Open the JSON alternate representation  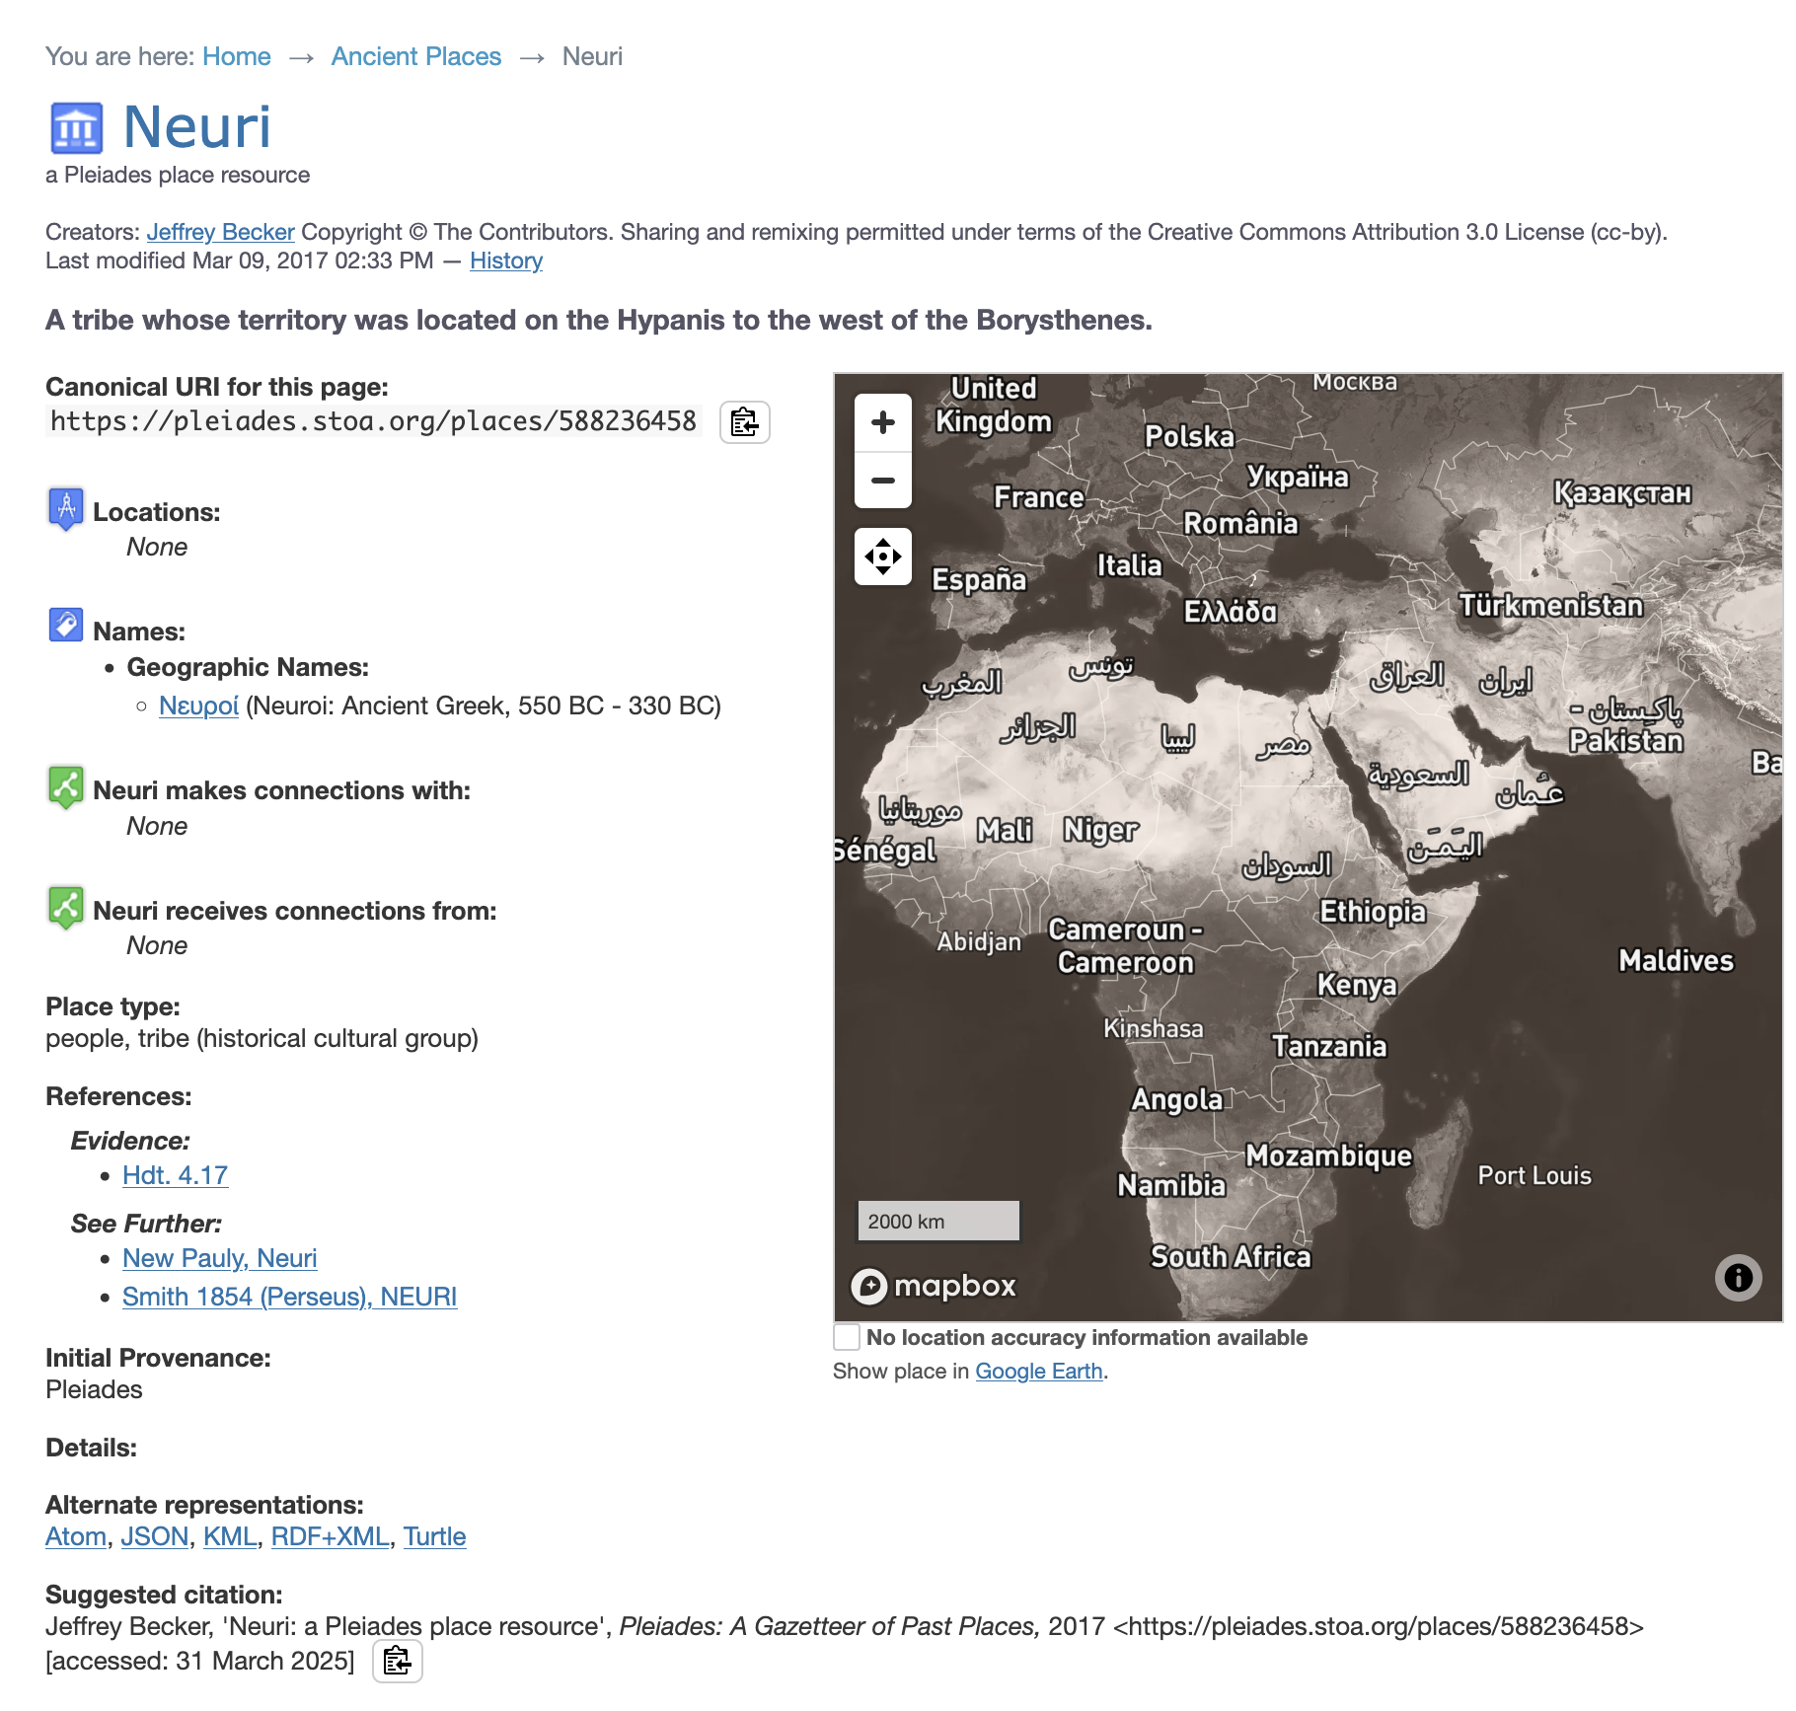[x=154, y=1536]
